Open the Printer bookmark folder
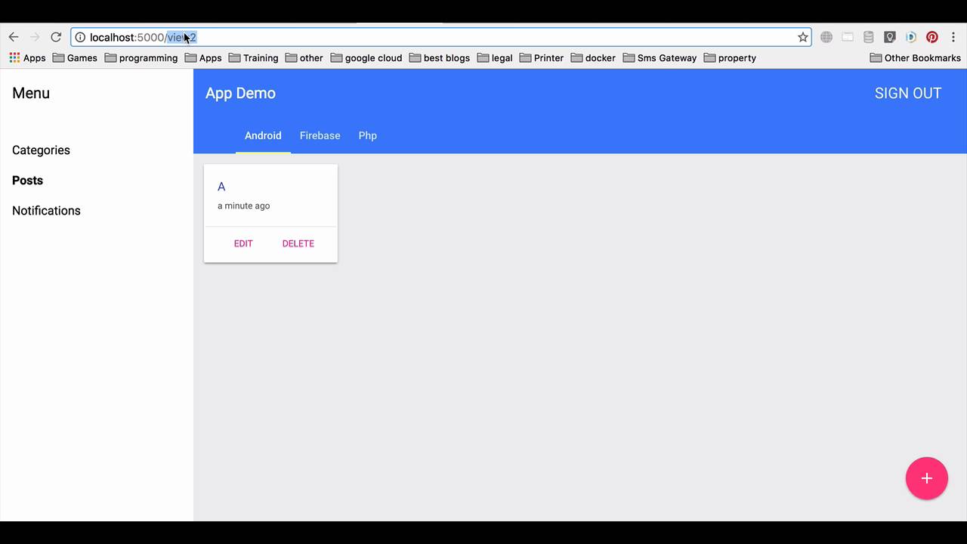Screen dimensions: 967x544 pos(542,57)
